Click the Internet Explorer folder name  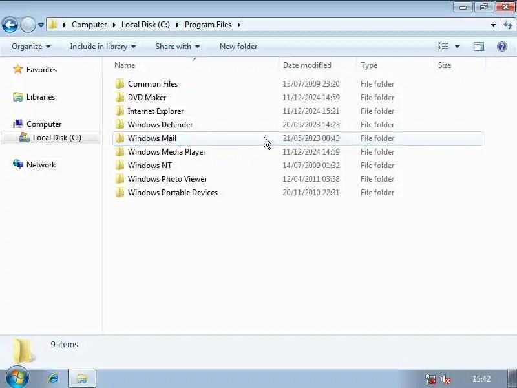(156, 111)
